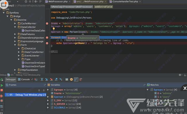Click the addExtraField breadcrumb
Screen dimensions: 187x114
[104, 7]
